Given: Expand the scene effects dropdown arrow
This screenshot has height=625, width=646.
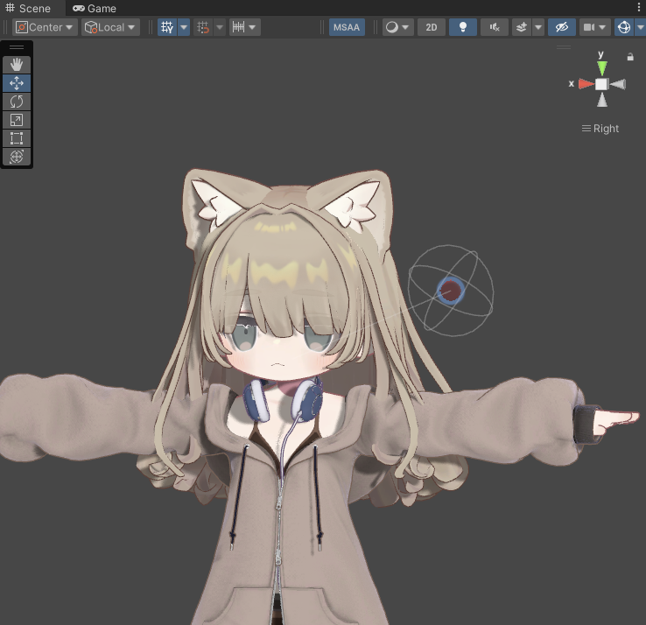Looking at the screenshot, I should pyautogui.click(x=538, y=27).
